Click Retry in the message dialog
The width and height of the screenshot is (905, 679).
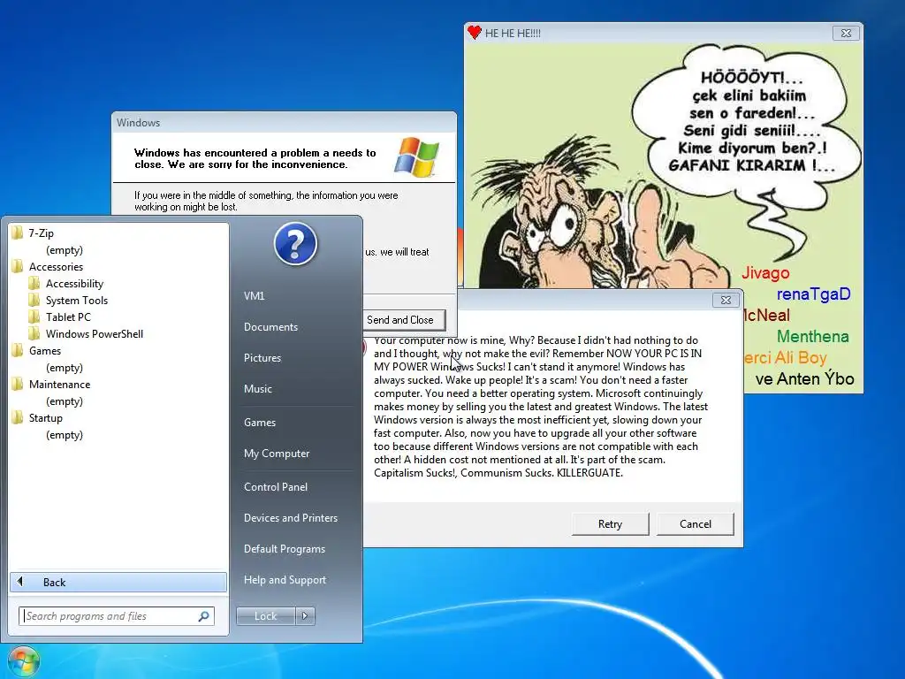tap(610, 524)
